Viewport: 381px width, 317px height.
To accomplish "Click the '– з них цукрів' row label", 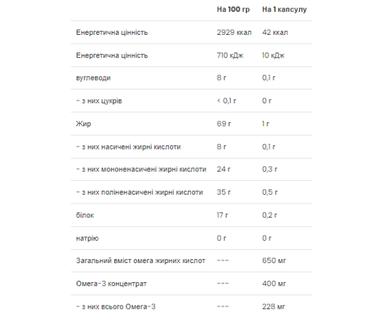I will (x=99, y=101).
